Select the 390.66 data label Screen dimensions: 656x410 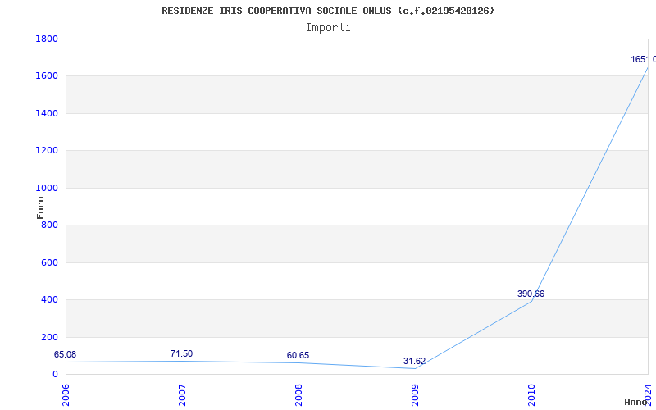click(x=531, y=294)
